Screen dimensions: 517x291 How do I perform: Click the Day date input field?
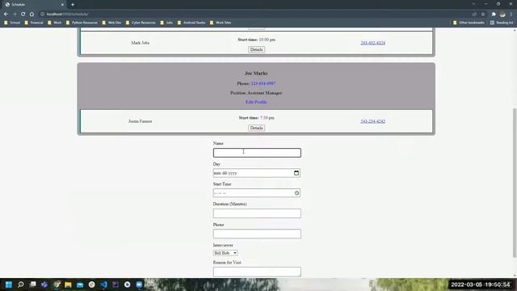point(257,173)
